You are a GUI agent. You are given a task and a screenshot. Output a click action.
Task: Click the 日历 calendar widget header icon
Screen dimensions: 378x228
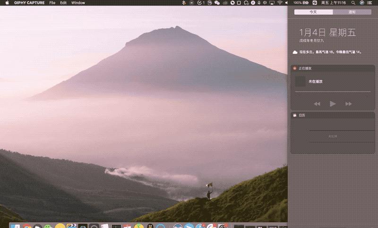point(294,115)
